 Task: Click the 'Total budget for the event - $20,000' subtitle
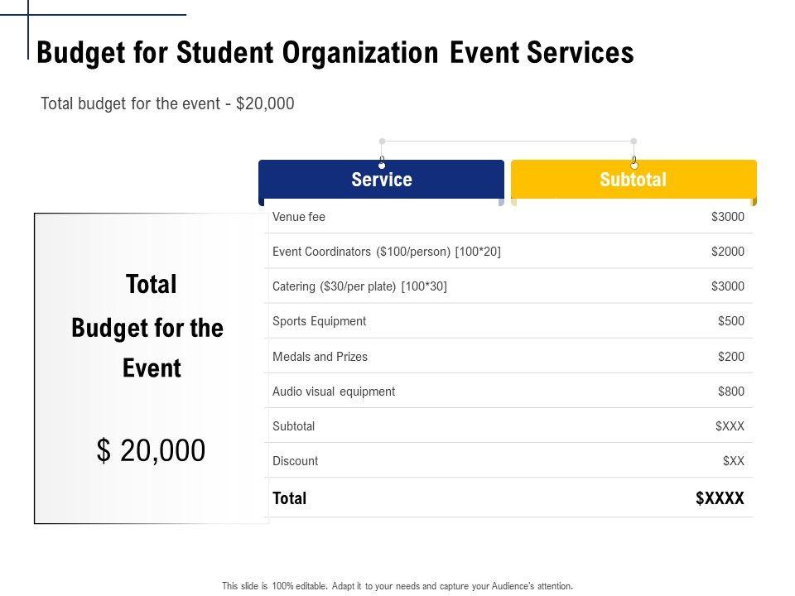click(x=167, y=104)
